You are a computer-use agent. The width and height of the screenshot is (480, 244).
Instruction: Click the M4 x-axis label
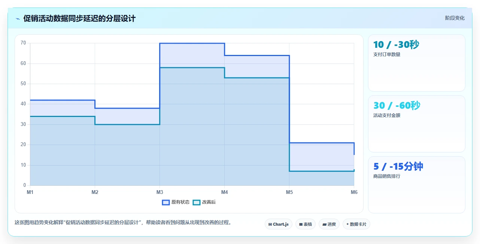pyautogui.click(x=224, y=192)
